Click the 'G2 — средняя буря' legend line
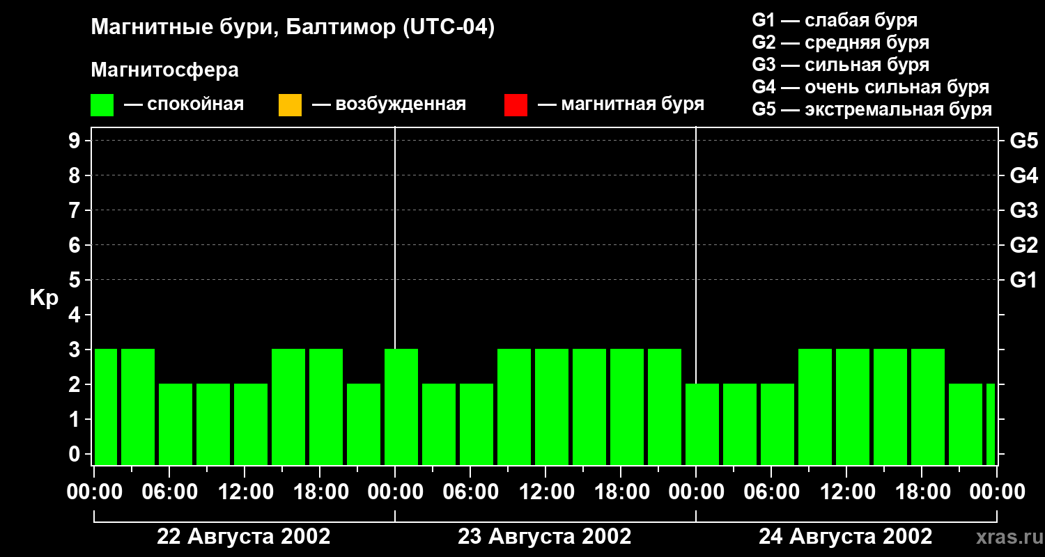This screenshot has width=1045, height=557. pos(841,42)
